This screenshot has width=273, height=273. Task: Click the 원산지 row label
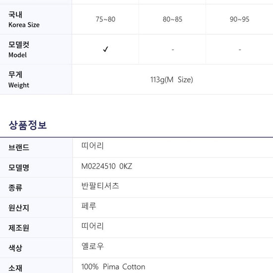19,207
